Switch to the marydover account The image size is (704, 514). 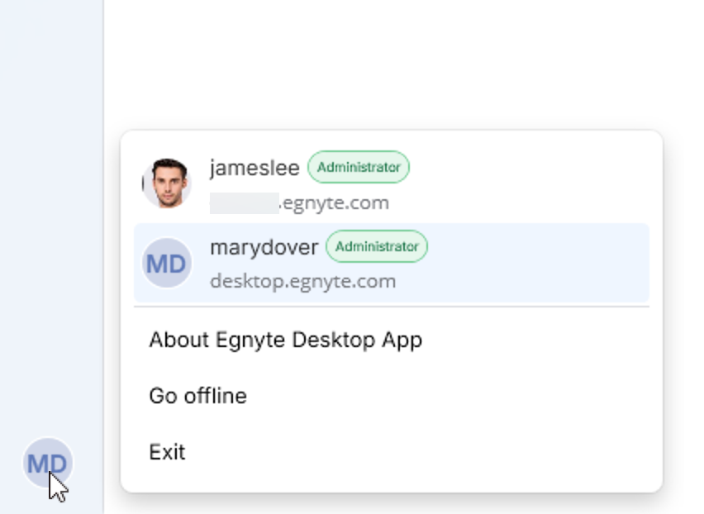(x=392, y=263)
